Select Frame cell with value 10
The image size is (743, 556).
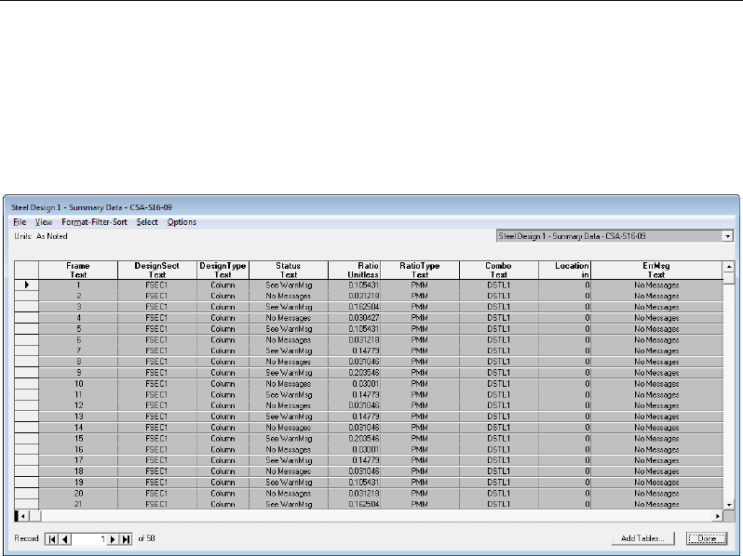pos(78,384)
